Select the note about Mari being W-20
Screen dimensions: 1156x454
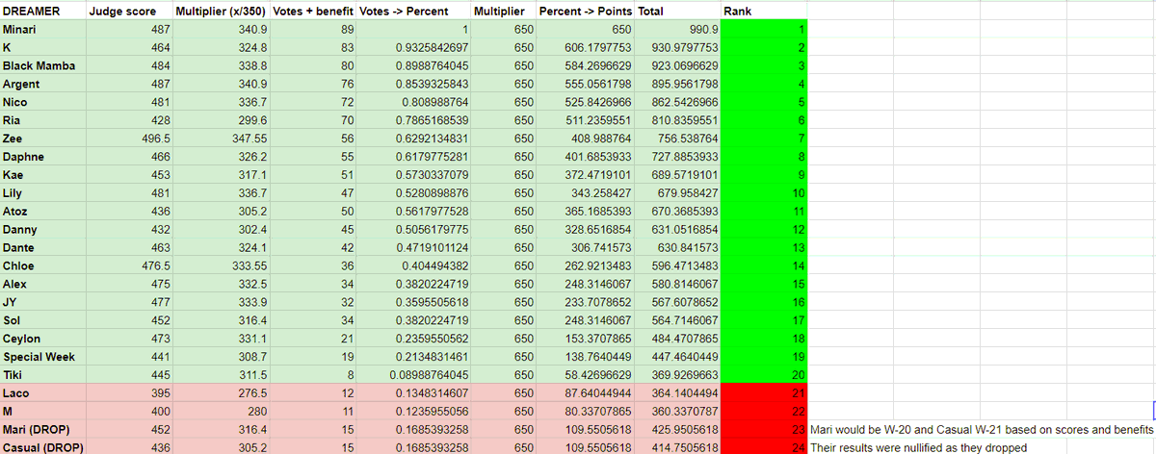[x=982, y=432]
